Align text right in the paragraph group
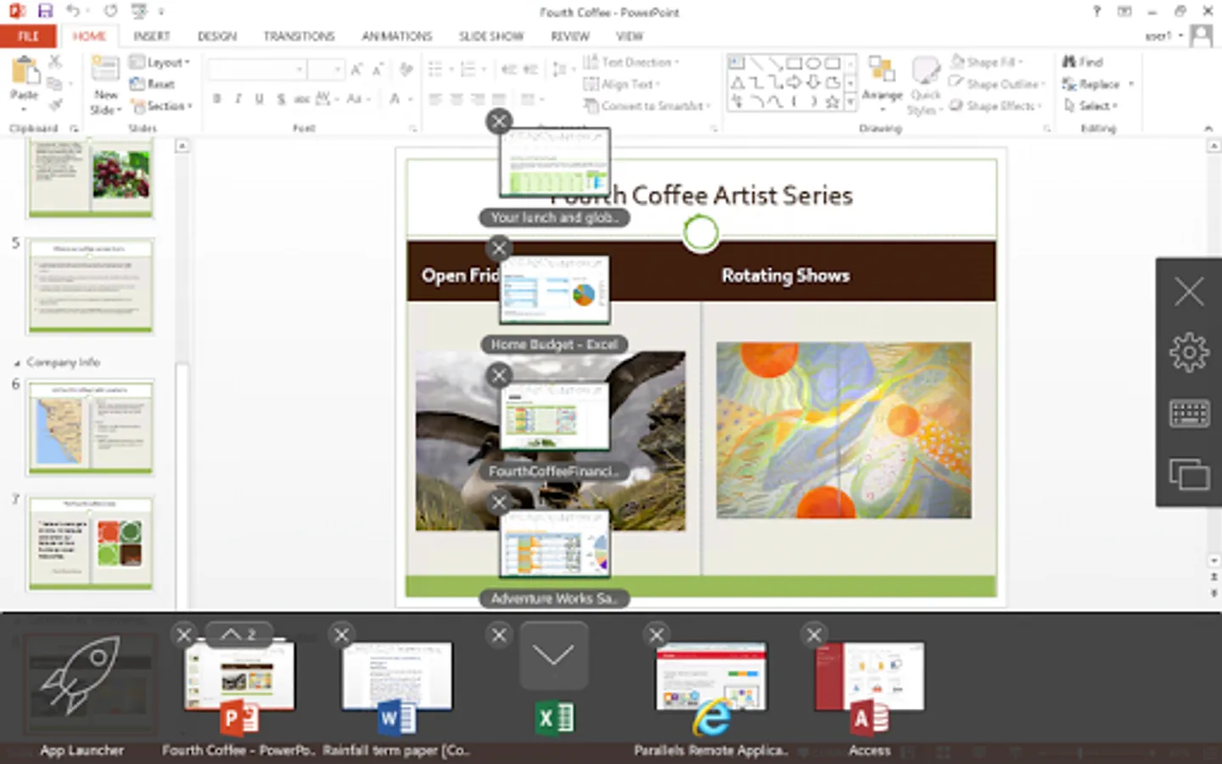The width and height of the screenshot is (1222, 764). click(478, 99)
